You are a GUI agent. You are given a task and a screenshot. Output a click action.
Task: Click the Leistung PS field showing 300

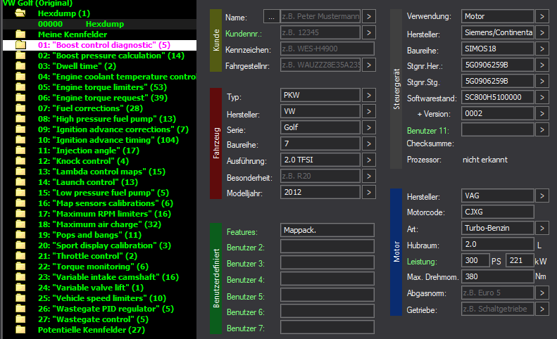tap(475, 260)
